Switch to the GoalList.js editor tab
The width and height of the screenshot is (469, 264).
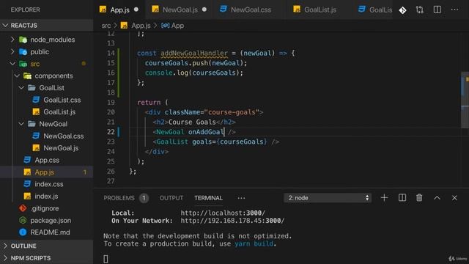(320, 10)
